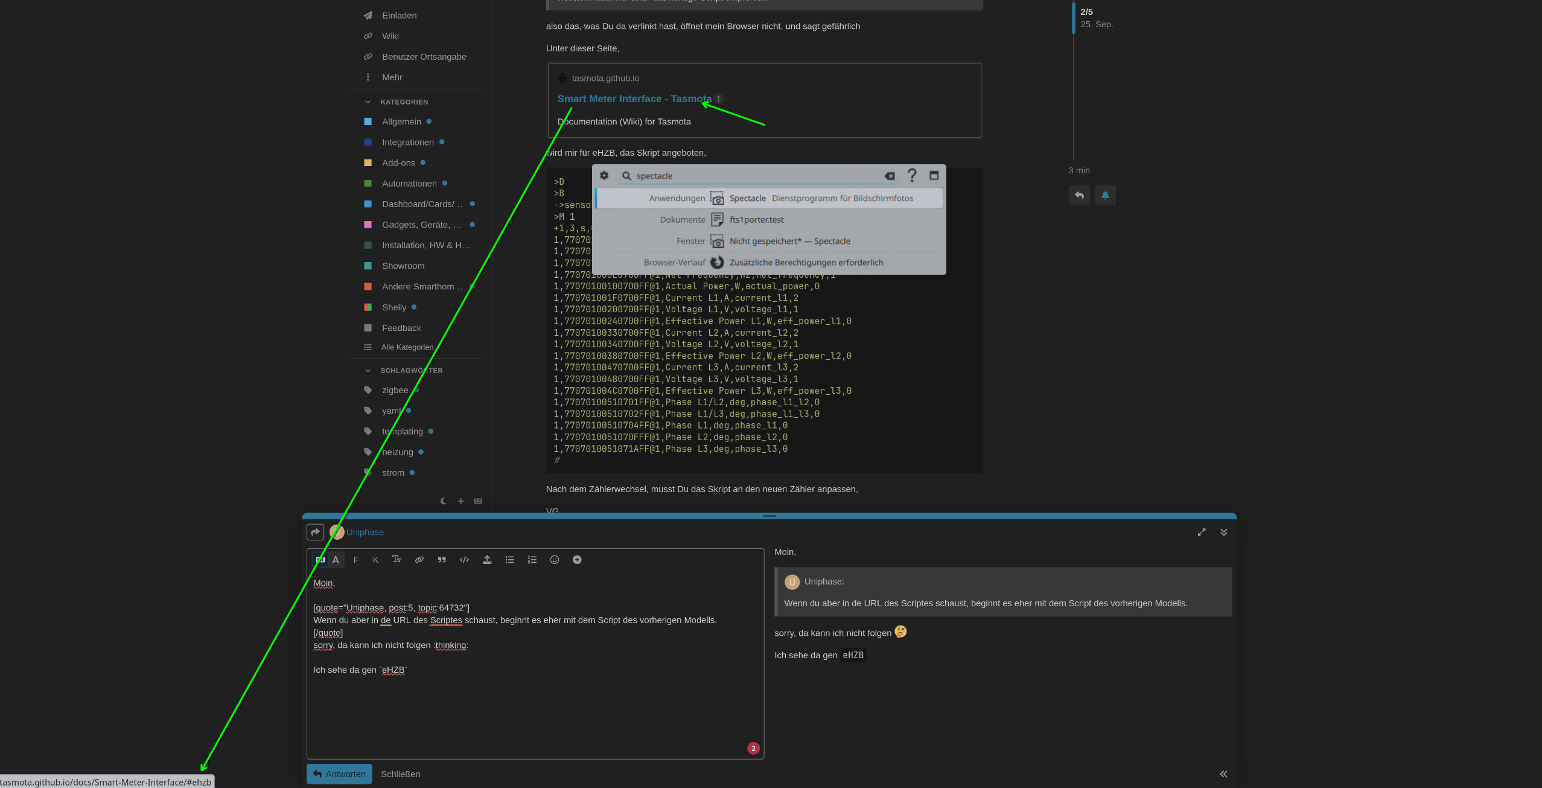Insert preformatted code block
This screenshot has height=788, width=1542.
464,560
